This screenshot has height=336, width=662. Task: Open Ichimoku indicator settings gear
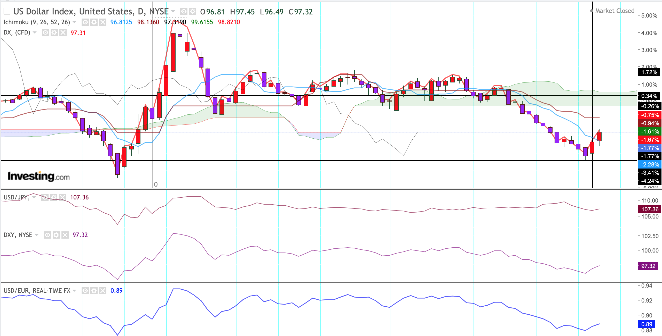pos(94,22)
